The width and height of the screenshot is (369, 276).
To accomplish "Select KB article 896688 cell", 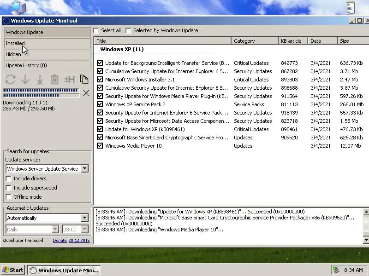I will (289, 88).
